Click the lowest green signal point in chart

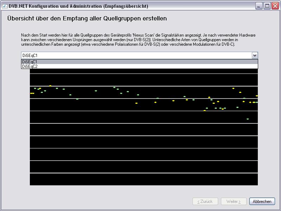(248, 119)
